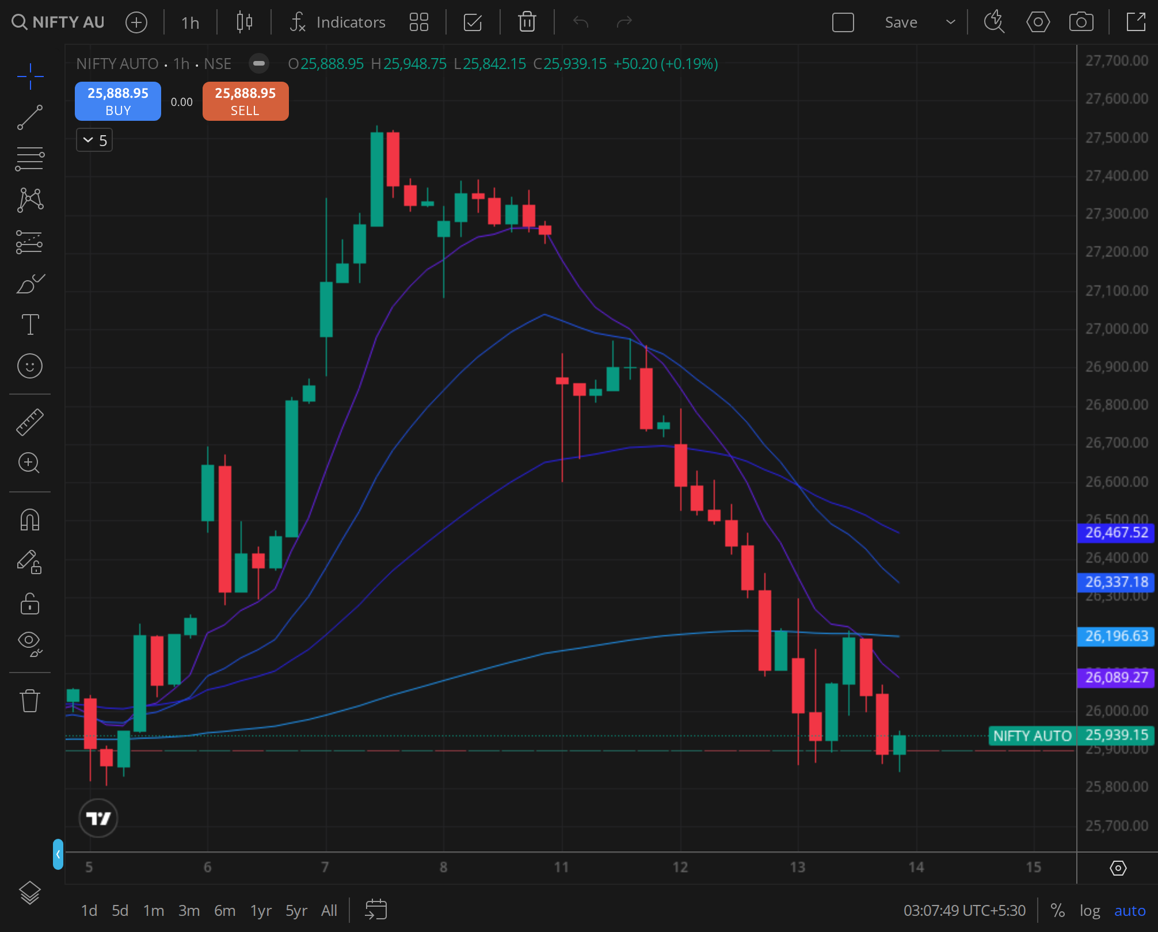The height and width of the screenshot is (932, 1158).
Task: Open emoji icons tool
Action: click(30, 366)
